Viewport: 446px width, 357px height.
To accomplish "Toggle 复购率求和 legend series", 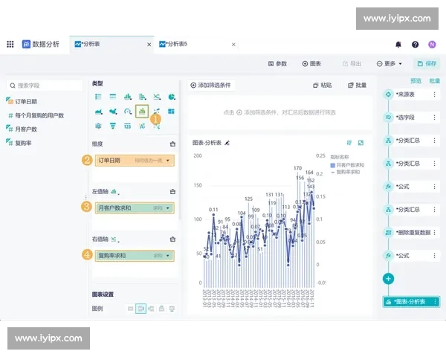I will (x=346, y=172).
